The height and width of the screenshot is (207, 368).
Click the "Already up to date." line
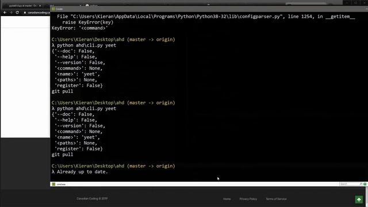pyautogui.click(x=82, y=172)
